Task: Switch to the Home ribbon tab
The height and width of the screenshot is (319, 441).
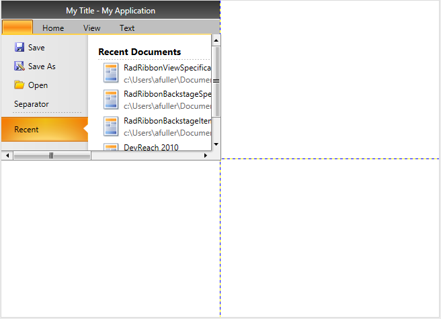Action: [53, 28]
